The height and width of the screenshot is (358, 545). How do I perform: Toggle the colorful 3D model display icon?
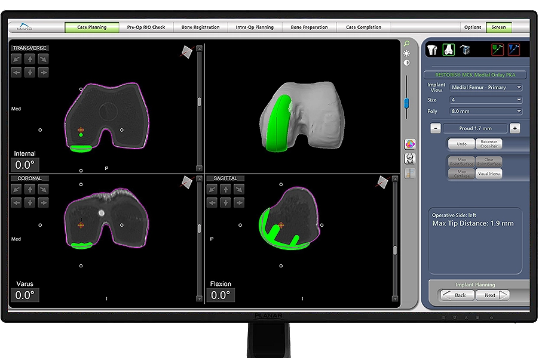pos(410,144)
